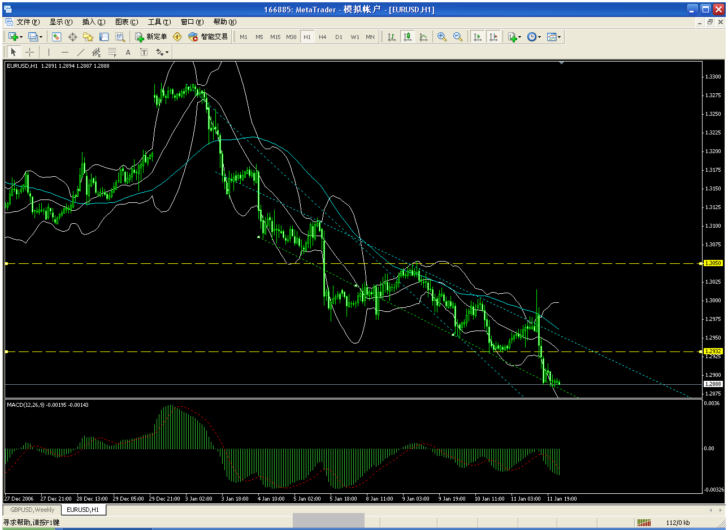
Task: Select the Text Label tool
Action: [144, 52]
